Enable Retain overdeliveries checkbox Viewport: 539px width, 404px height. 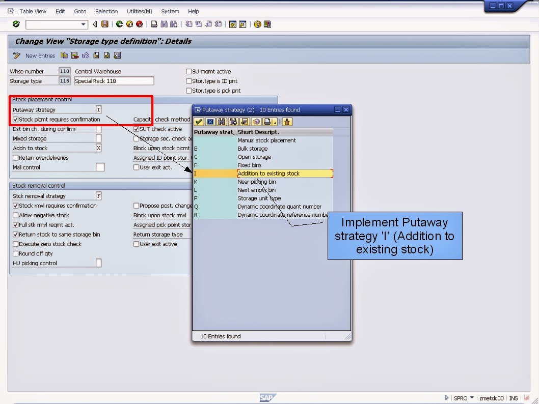pos(15,158)
